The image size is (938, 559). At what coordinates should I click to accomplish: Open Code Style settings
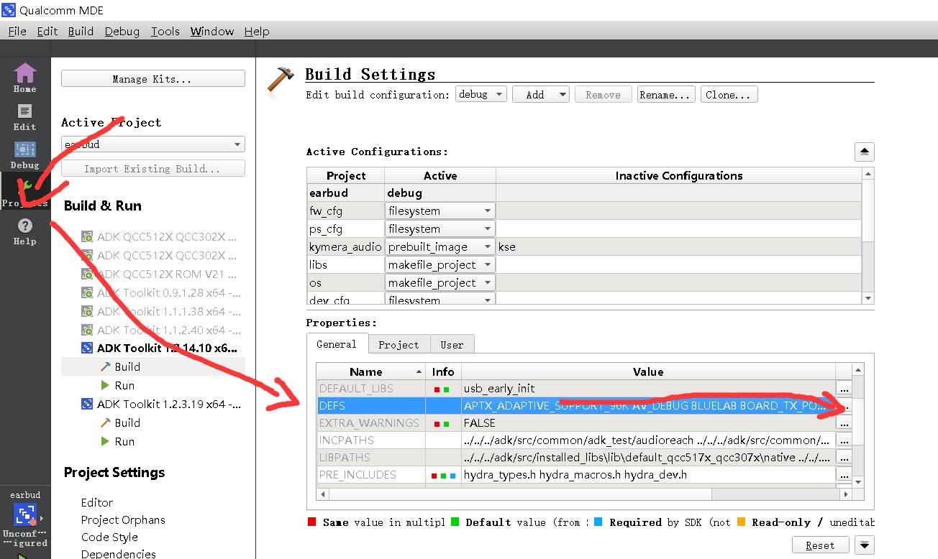click(x=109, y=537)
